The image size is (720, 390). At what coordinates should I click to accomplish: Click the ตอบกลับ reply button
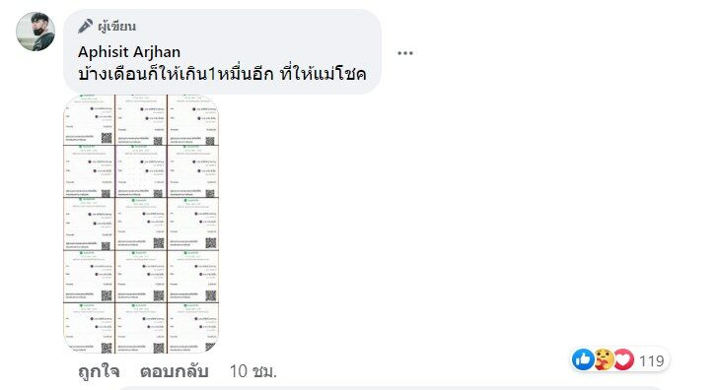[174, 371]
